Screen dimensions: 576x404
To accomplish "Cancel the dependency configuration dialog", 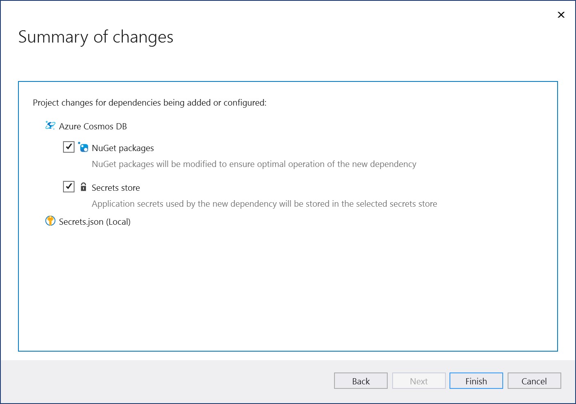I will point(534,381).
